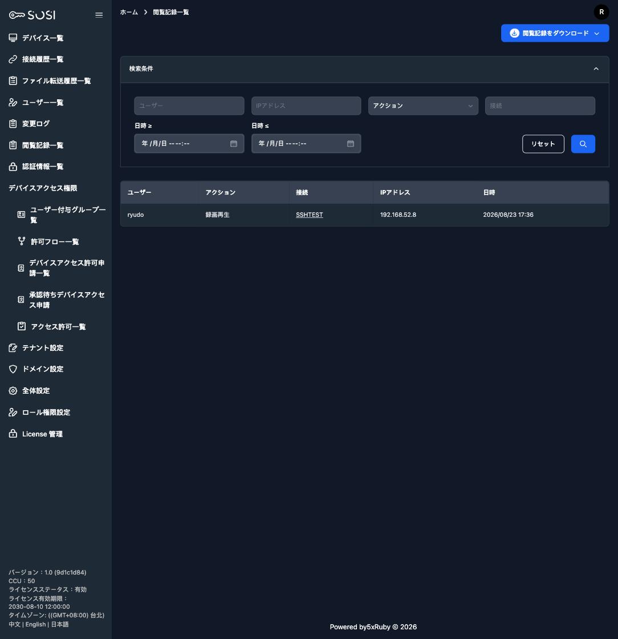Open the SSHTEST connection link
The image size is (618, 639).
[310, 215]
